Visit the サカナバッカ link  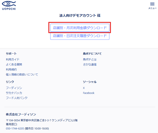(14, 93)
